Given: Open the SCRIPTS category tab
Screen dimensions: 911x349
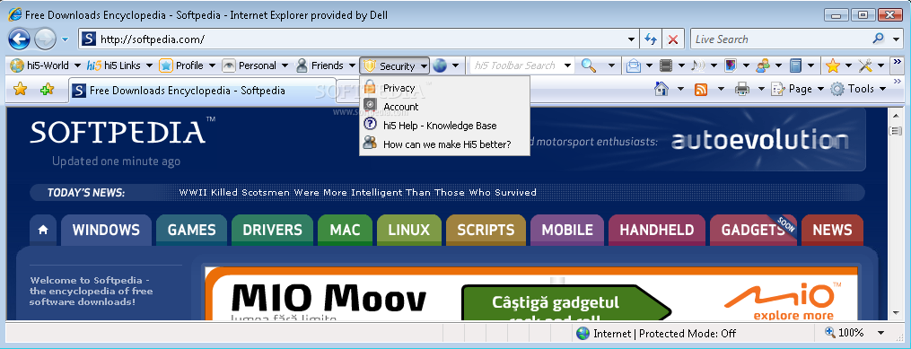Looking at the screenshot, I should (x=486, y=230).
